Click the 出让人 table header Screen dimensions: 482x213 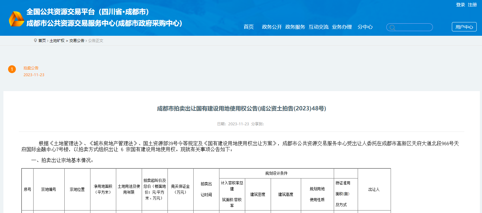tap(374, 189)
